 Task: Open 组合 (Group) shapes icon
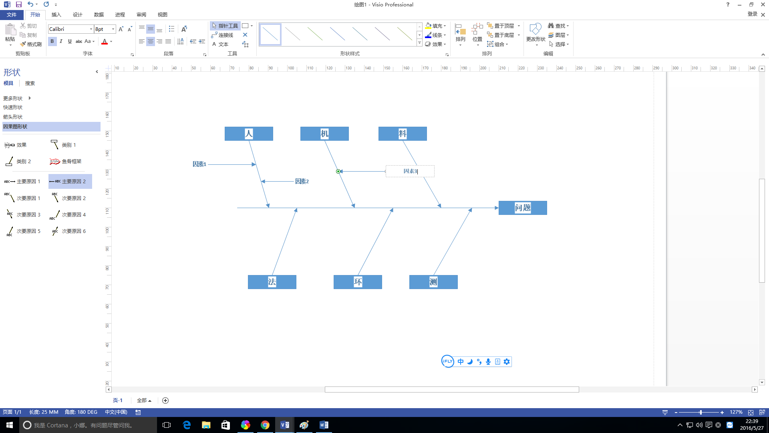(x=489, y=44)
